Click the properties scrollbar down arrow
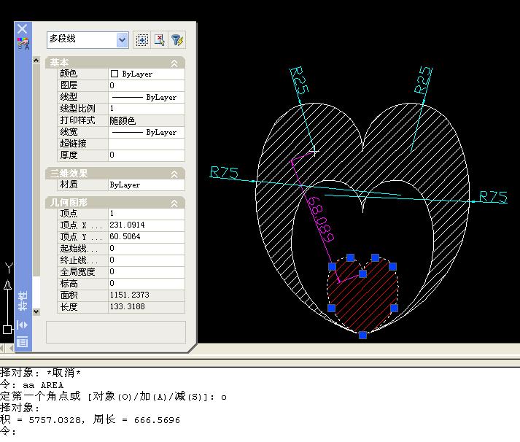Viewport: 520px width, 442px height. 36,311
